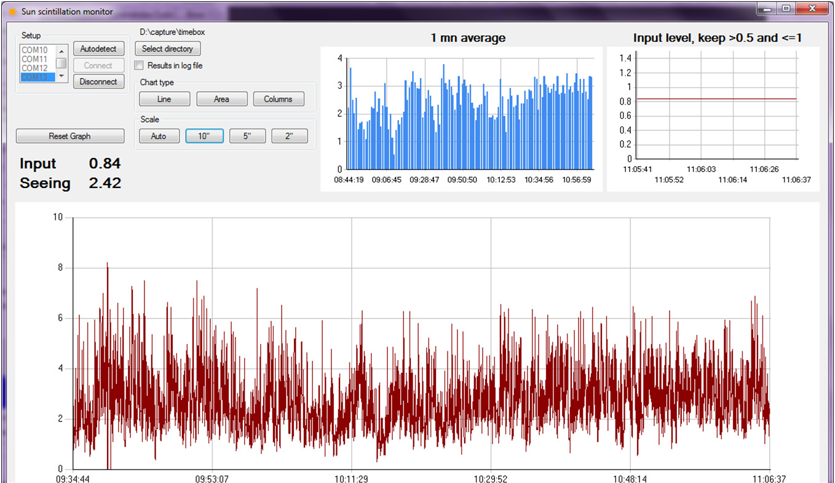Click the Seeing value 2.42

click(105, 183)
